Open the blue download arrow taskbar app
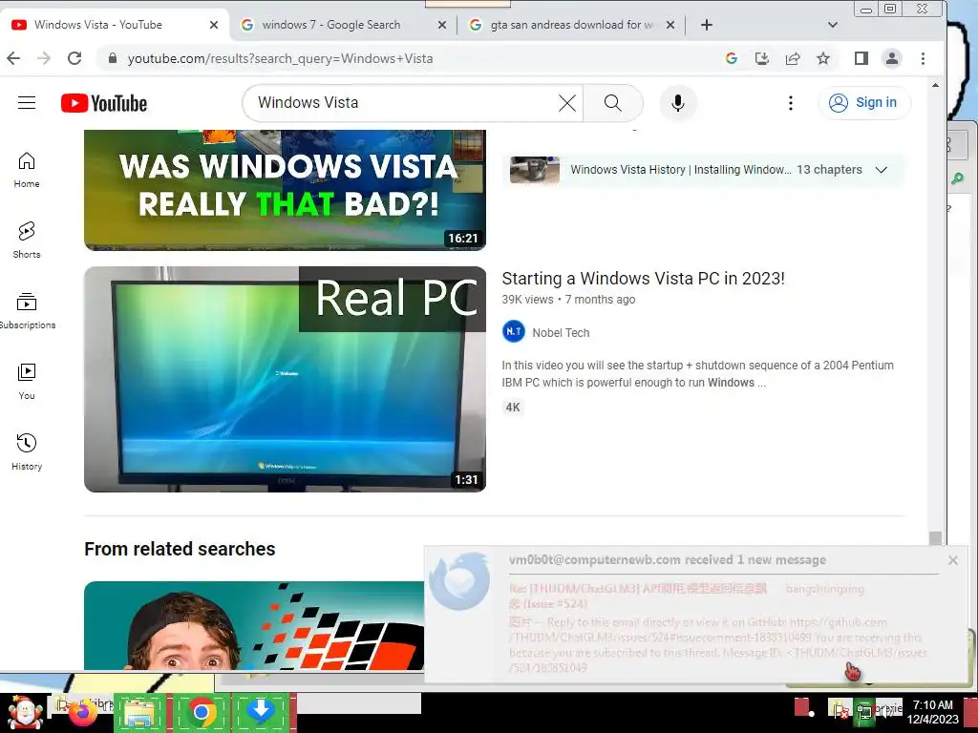The width and height of the screenshot is (978, 733). tap(261, 712)
